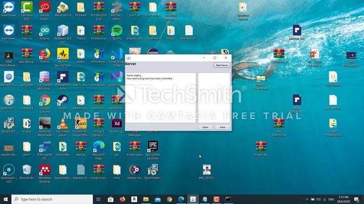This screenshot has width=364, height=204.
Task: Select the Spotify desktop shortcut
Action: [117, 32]
